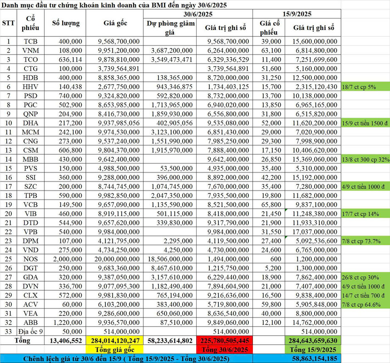
Task: Select yellow total cost 284,014,120,247
Action: point(115,341)
